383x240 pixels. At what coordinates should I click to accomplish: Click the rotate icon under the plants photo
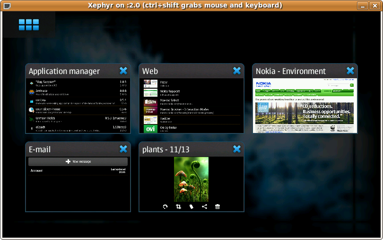(165, 207)
